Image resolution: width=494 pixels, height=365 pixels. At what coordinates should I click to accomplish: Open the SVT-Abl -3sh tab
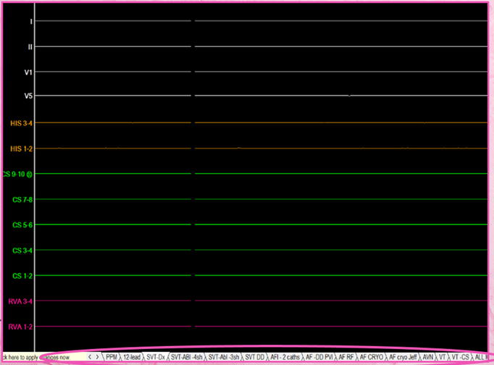click(224, 357)
